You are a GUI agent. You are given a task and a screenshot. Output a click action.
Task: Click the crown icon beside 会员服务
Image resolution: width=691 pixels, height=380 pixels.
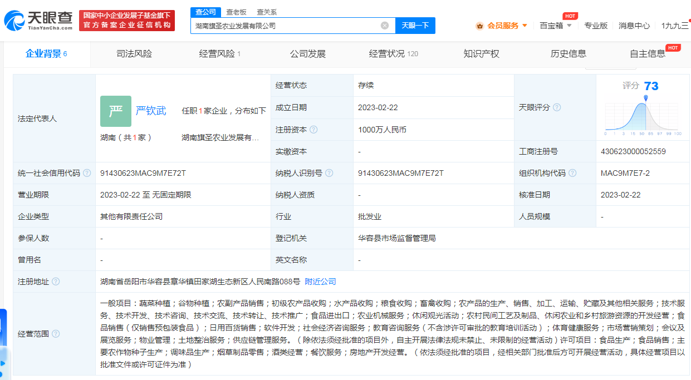(x=478, y=26)
